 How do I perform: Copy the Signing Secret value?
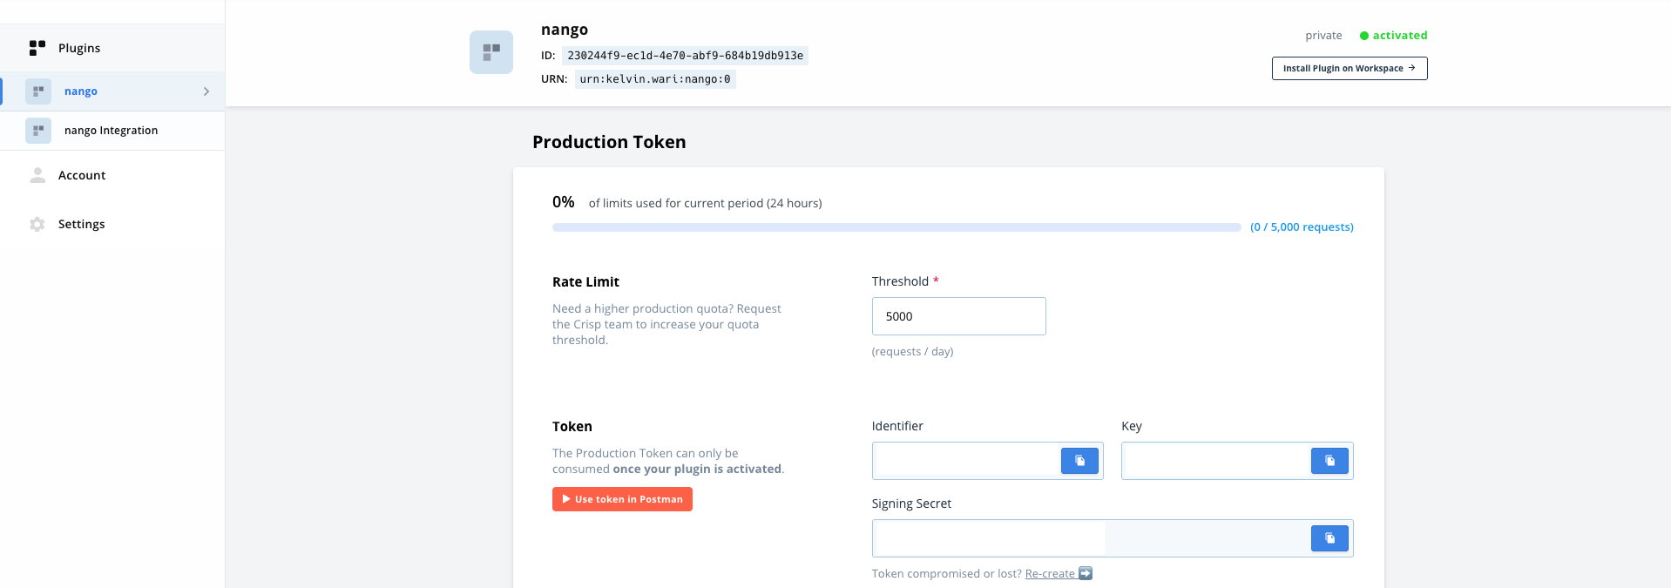click(1329, 538)
